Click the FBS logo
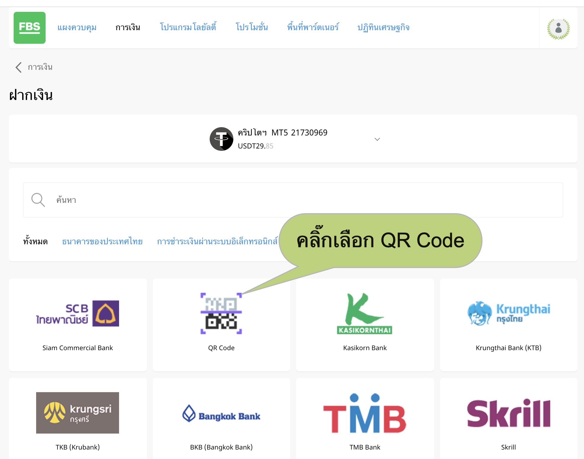This screenshot has height=459, width=584. [30, 28]
